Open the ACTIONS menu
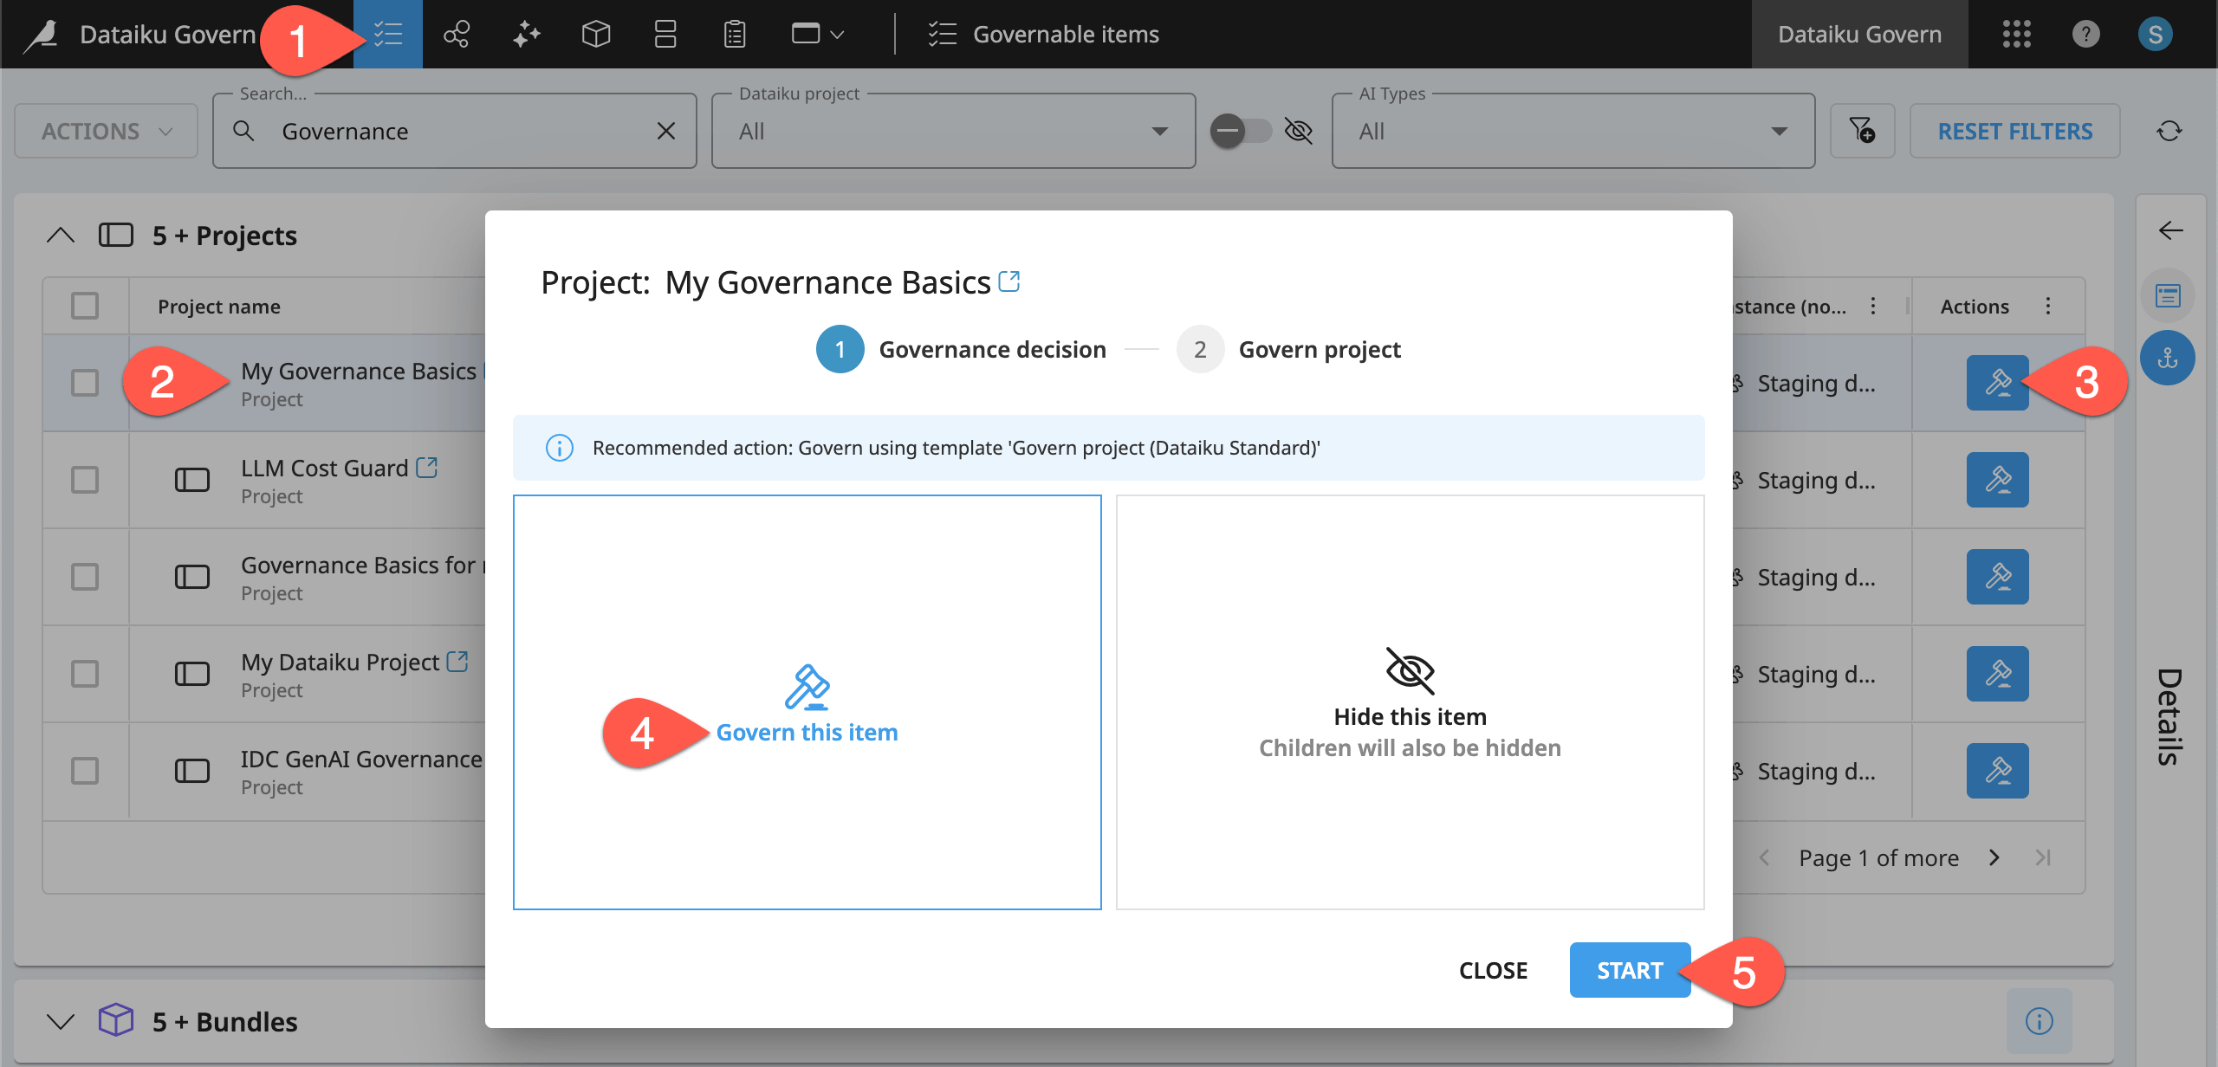Viewport: 2218px width, 1067px height. pos(106,131)
